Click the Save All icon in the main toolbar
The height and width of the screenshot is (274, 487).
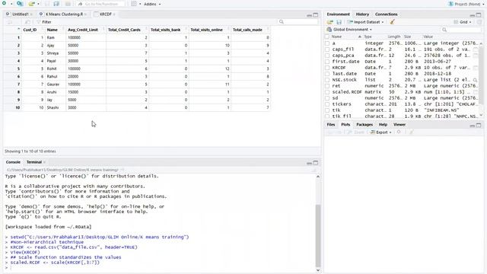click(56, 4)
